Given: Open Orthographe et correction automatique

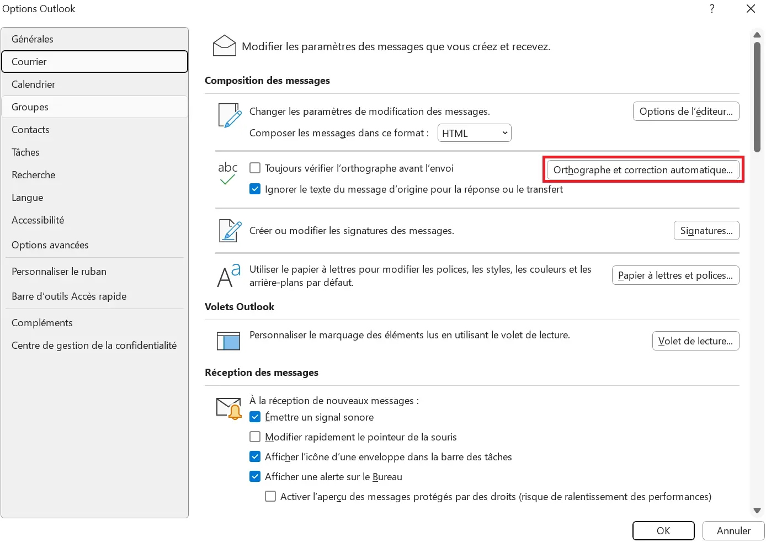Looking at the screenshot, I should pyautogui.click(x=643, y=169).
